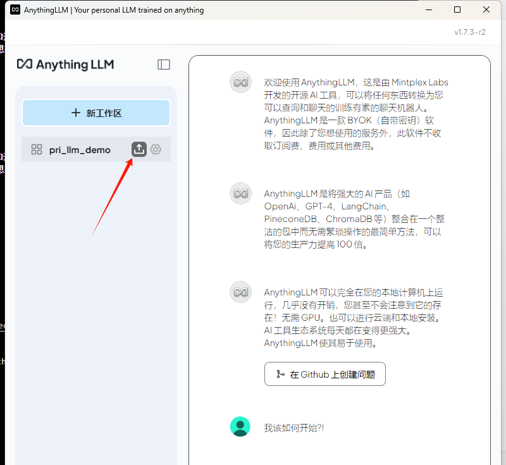
Task: Click the upload icon for pri_llm_demo workspace
Action: 139,149
